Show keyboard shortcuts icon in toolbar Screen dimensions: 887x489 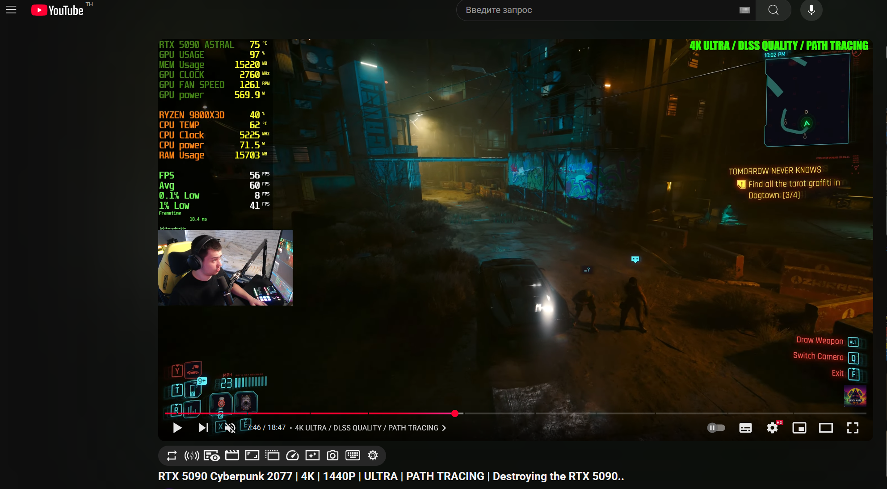[x=353, y=455]
